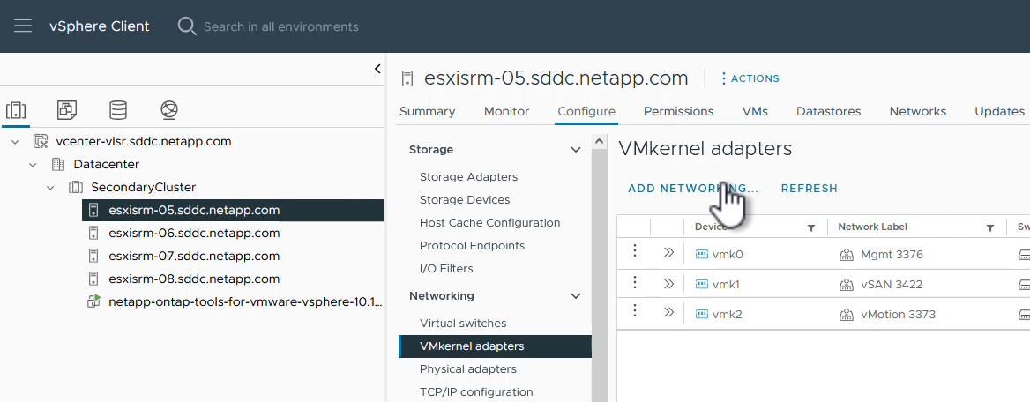This screenshot has width=1030, height=402.
Task: Switch to VMs and Templates inventory view
Action: 67,110
